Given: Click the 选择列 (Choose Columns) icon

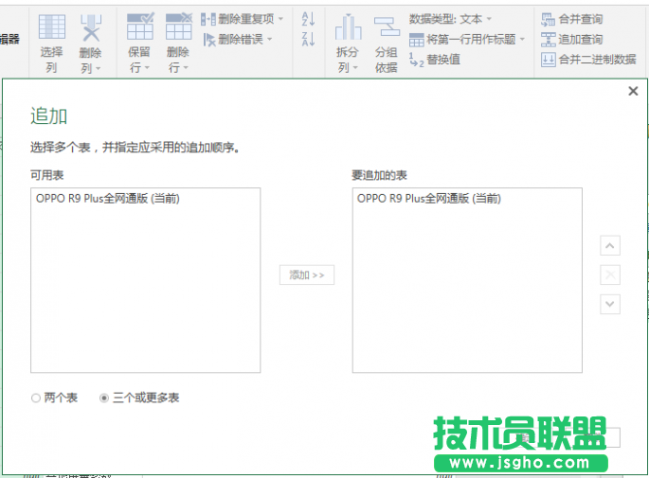Looking at the screenshot, I should (51, 28).
